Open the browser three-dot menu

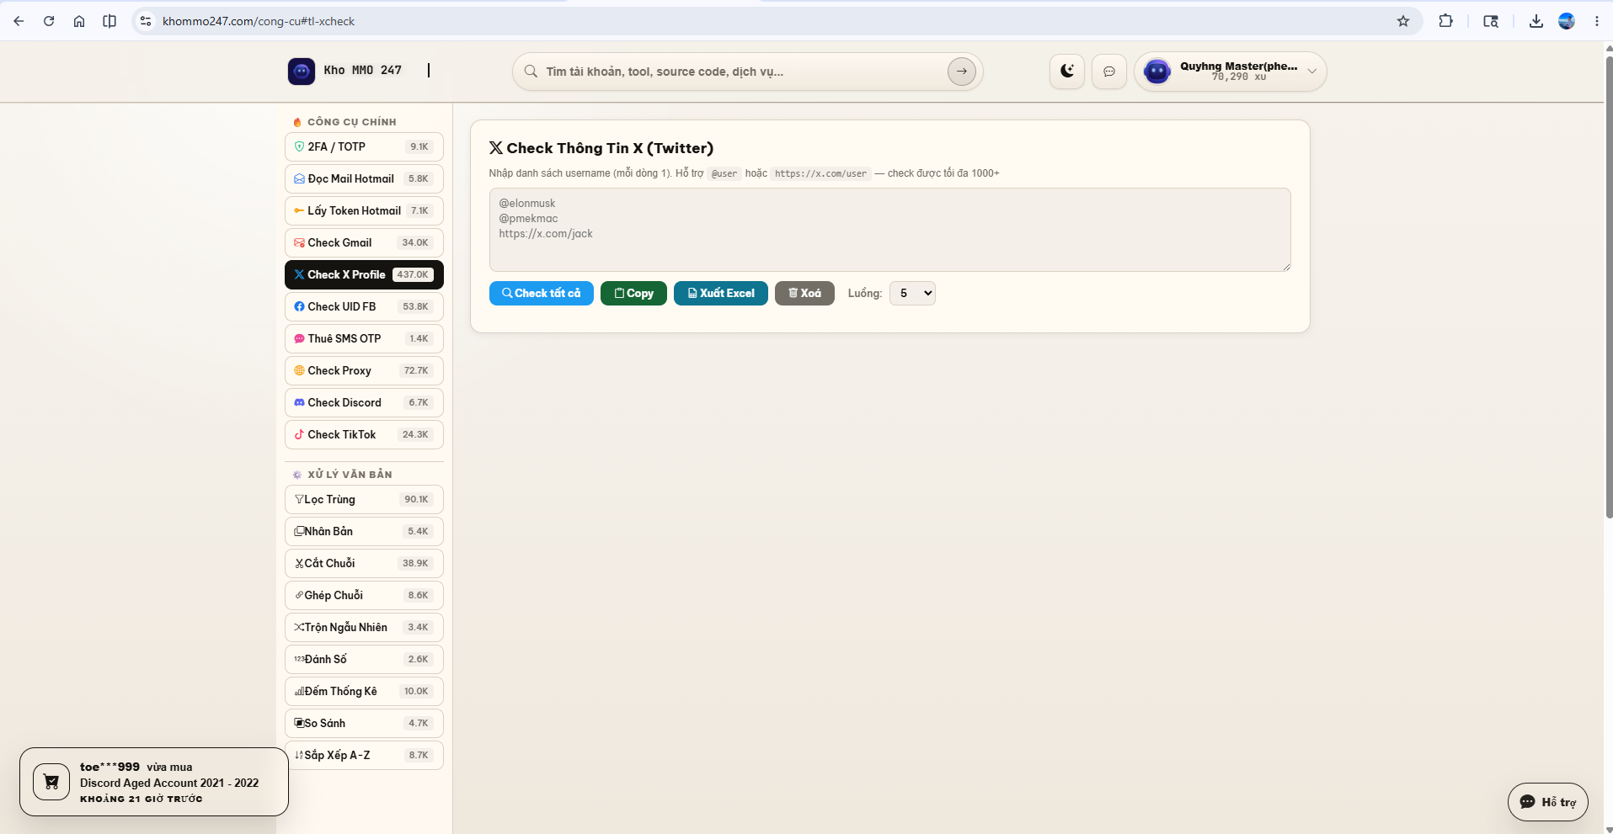[x=1597, y=21]
